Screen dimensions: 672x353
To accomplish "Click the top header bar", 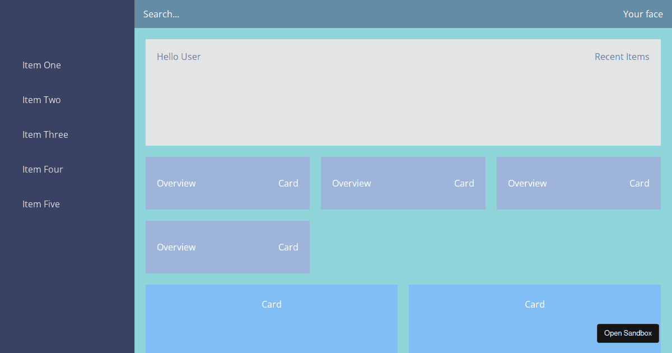I will [392, 14].
